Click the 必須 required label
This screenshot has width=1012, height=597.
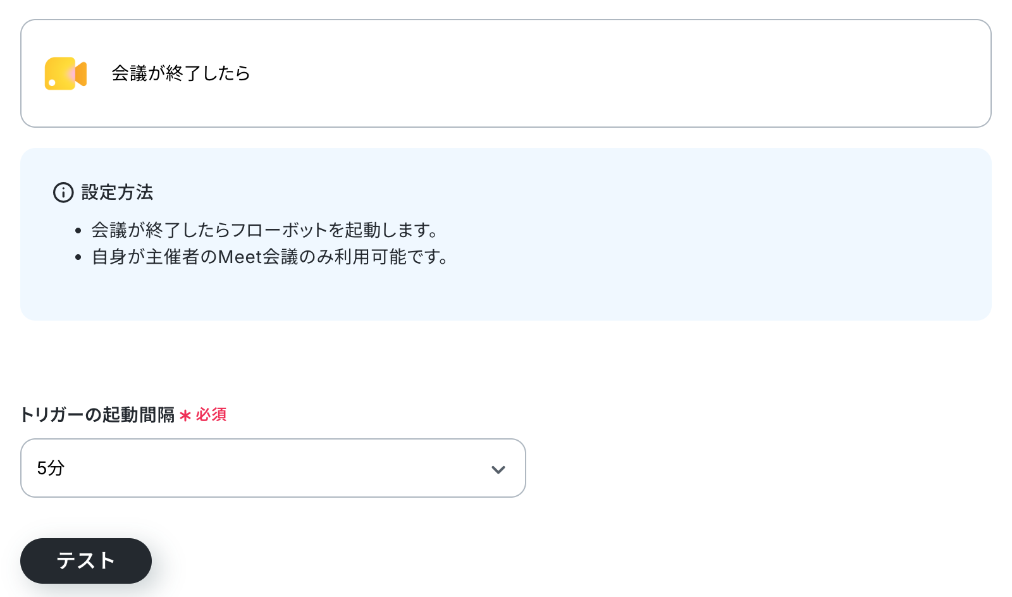click(x=211, y=415)
